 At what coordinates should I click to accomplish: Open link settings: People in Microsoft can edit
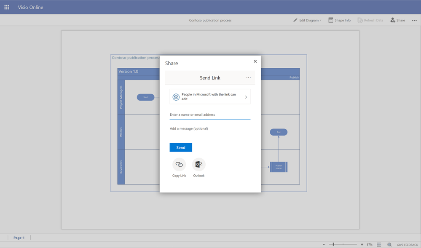210,96
